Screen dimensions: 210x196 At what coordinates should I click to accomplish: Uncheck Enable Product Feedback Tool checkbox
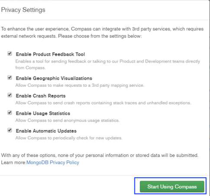coord(10,54)
